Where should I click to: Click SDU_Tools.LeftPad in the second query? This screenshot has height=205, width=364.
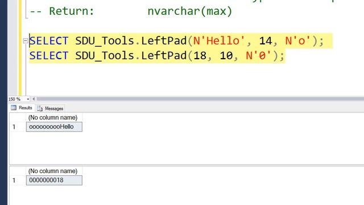point(131,56)
